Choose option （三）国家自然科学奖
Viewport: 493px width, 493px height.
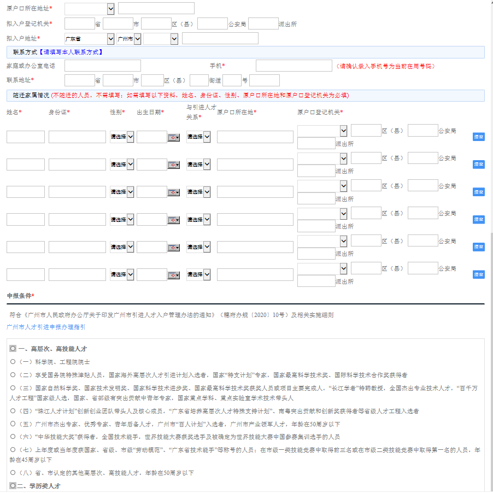click(13, 388)
